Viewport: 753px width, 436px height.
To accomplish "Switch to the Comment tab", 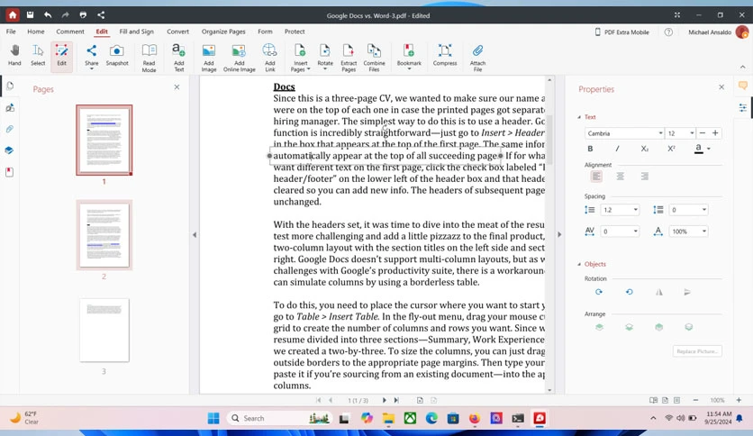I will pyautogui.click(x=70, y=32).
